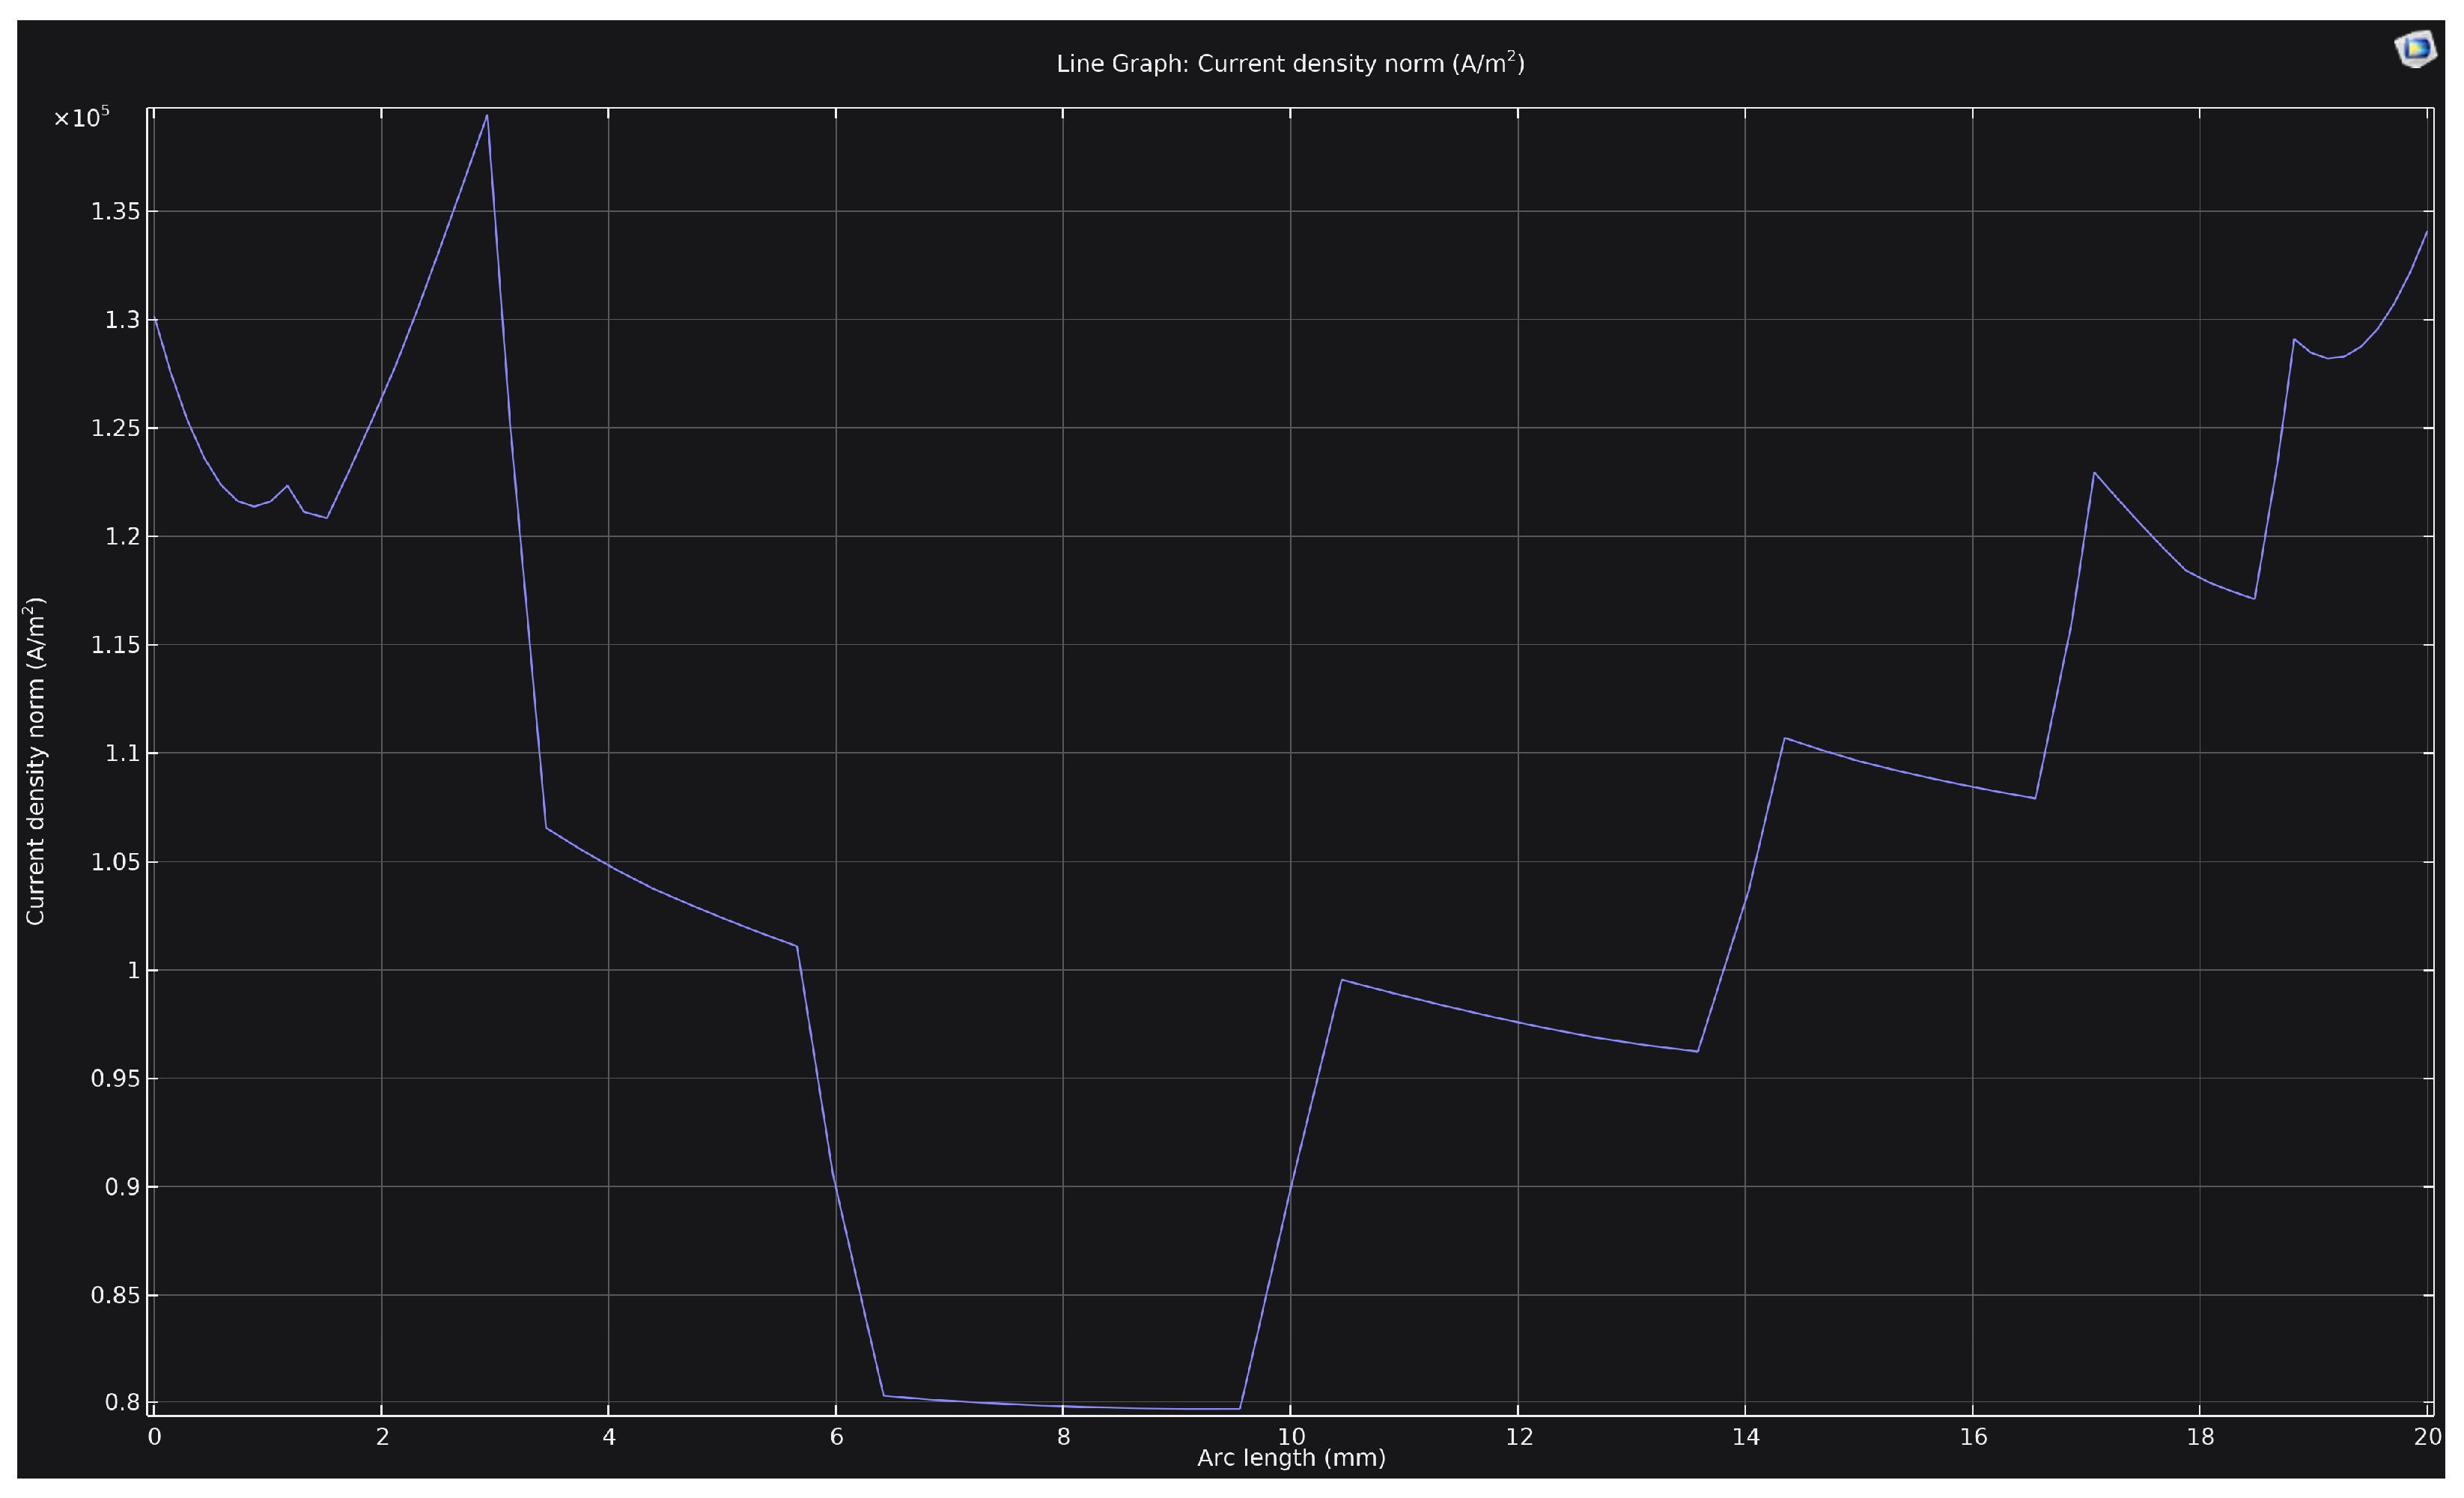Image resolution: width=2464 pixels, height=1498 pixels.
Task: Click the ×10⁵ scale multiplier label
Action: coord(81,118)
